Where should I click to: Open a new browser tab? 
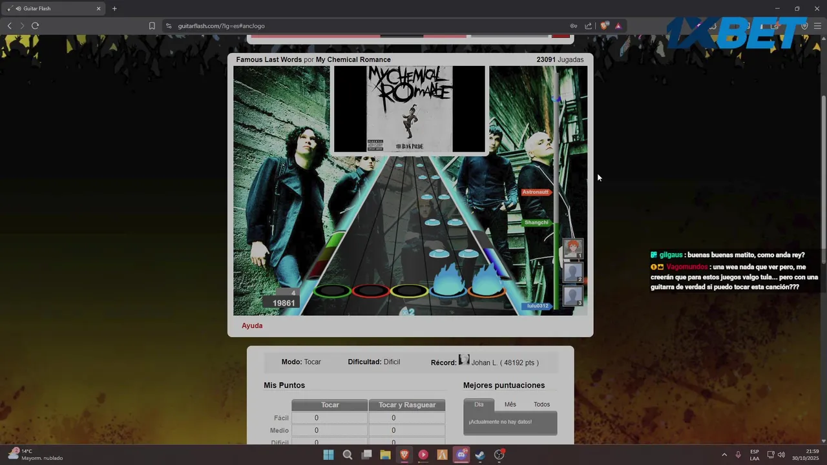114,8
